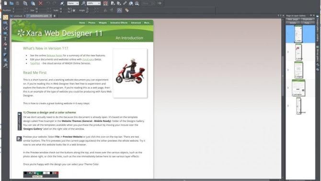
Task: Click the flip vertical icon
Action: click(111, 10)
